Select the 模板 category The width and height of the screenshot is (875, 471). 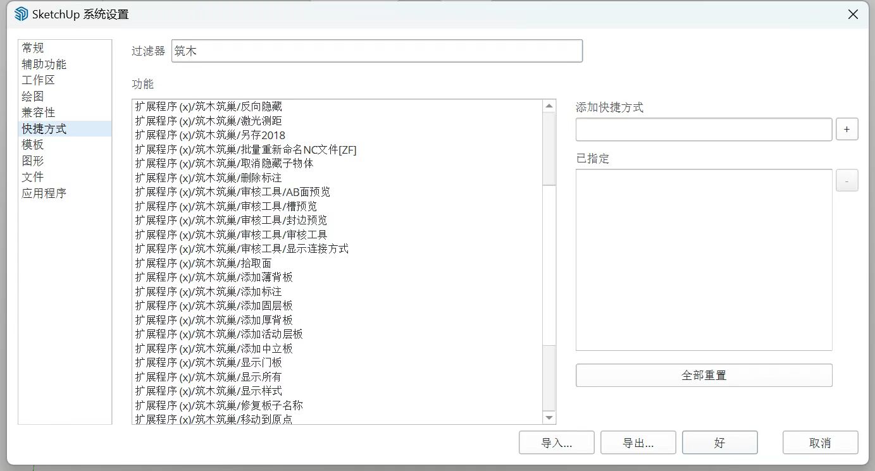34,144
